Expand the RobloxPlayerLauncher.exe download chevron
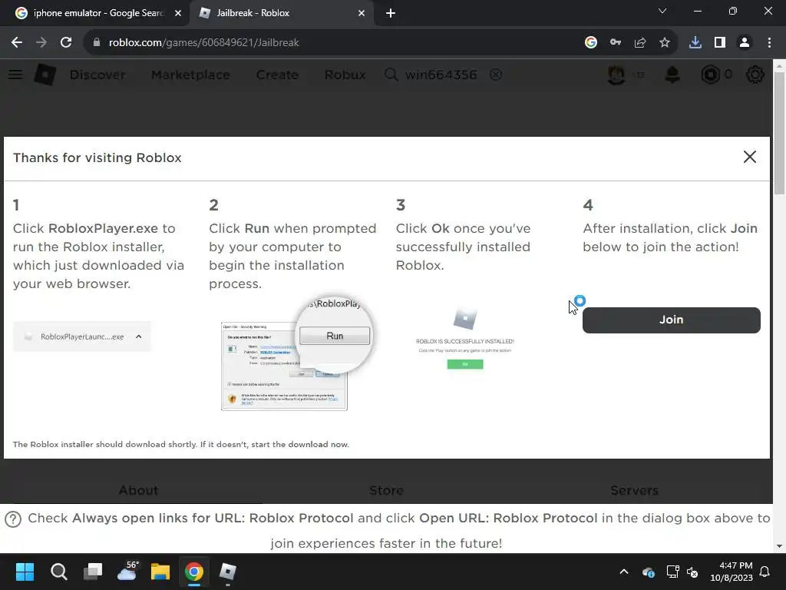Viewport: 786px width, 590px height. pos(139,336)
